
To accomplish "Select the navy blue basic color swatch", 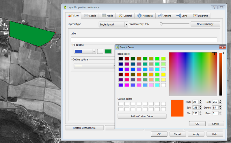I will coord(121,64).
